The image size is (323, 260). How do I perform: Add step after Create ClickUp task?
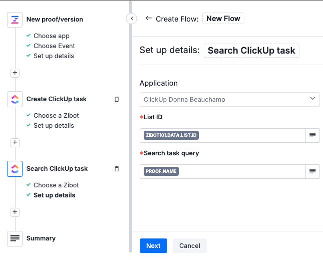tap(15, 142)
